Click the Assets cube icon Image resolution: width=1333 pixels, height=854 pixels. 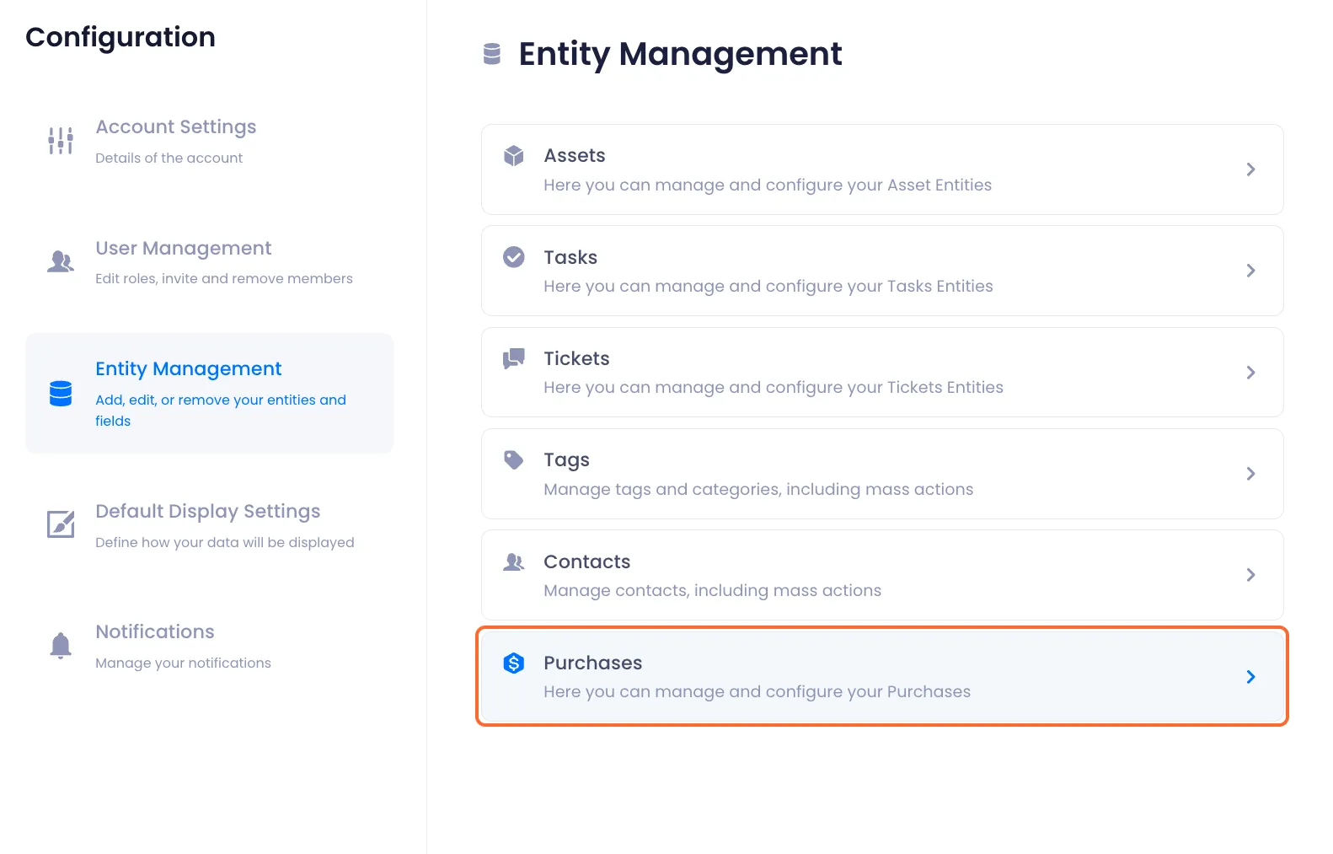coord(514,155)
